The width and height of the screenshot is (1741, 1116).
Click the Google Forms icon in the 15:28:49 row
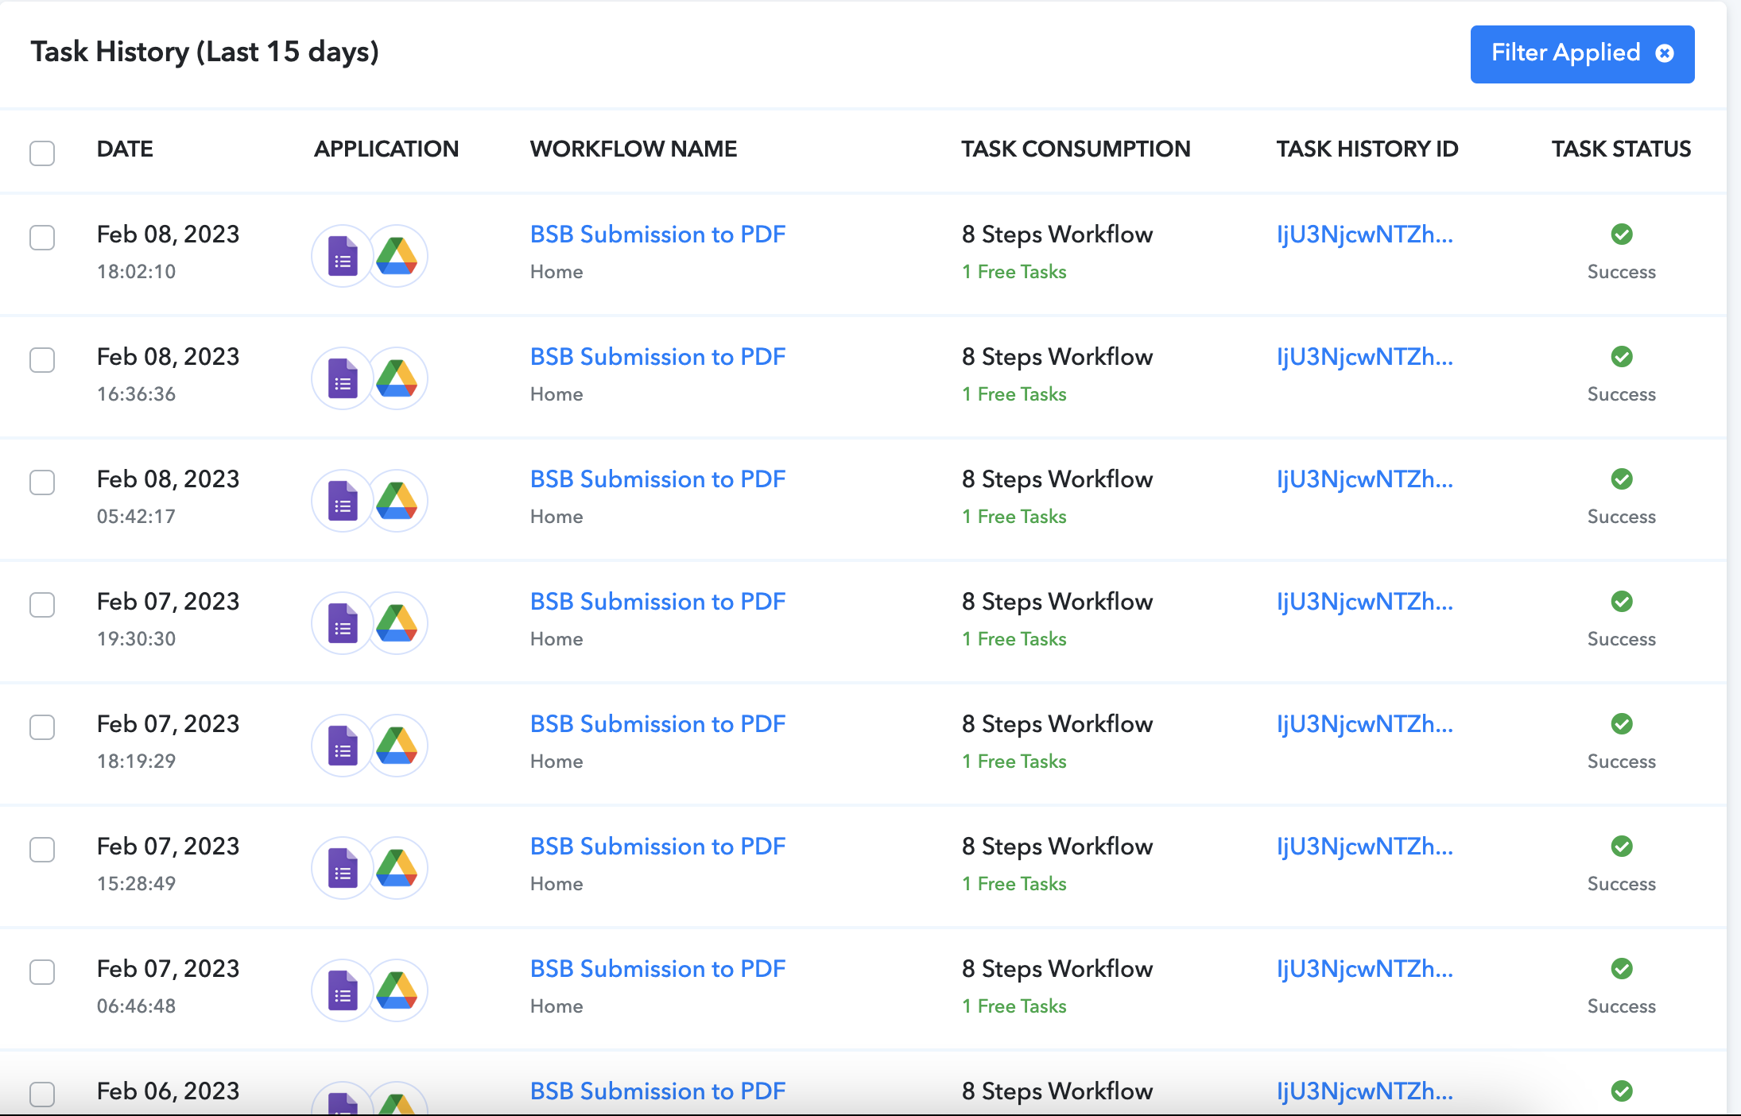pos(343,868)
